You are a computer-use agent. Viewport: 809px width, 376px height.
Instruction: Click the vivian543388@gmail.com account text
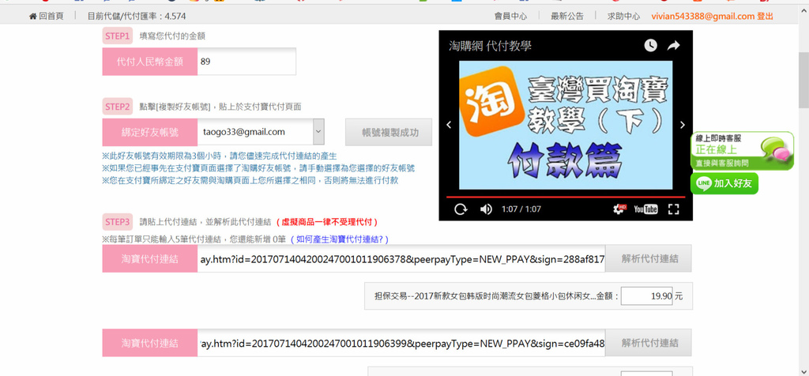coord(702,16)
